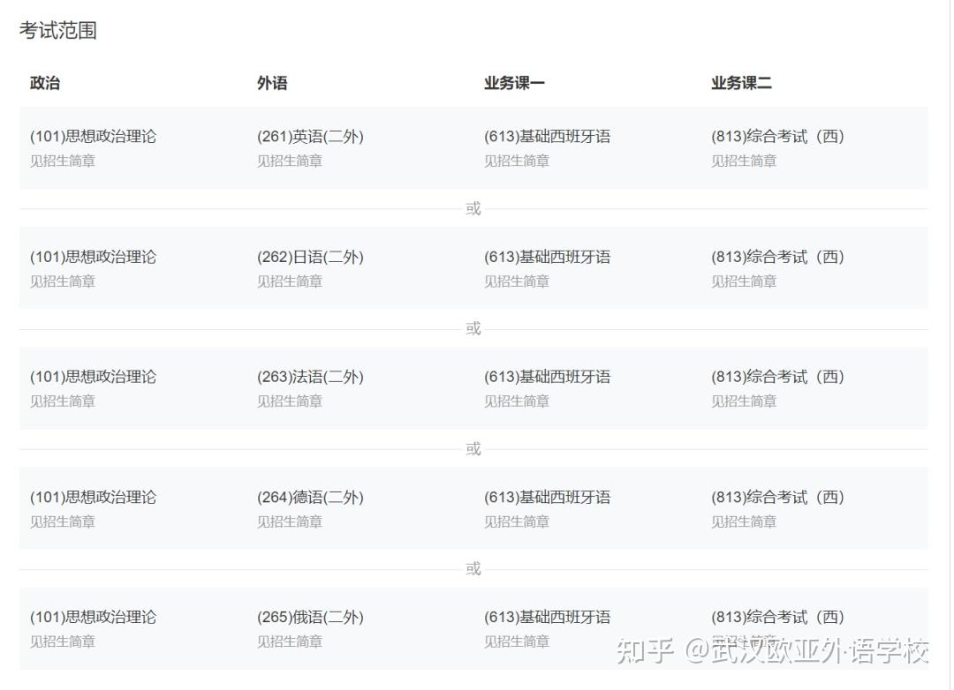Click (613)基础西班牙语 in the 日语(二外) row
The height and width of the screenshot is (690, 954).
[x=547, y=257]
